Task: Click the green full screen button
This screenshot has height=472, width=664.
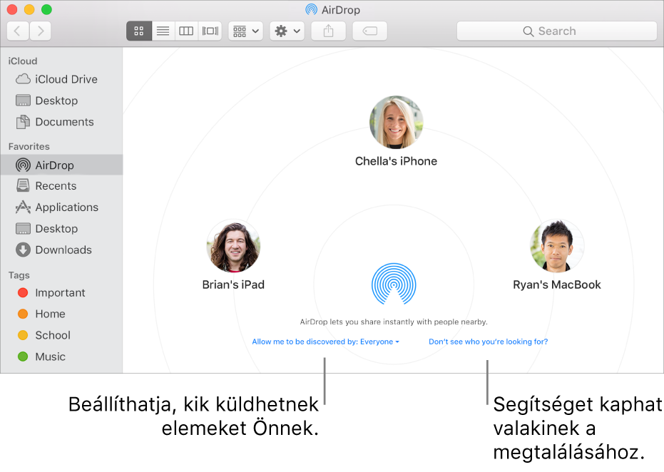Action: [46, 9]
